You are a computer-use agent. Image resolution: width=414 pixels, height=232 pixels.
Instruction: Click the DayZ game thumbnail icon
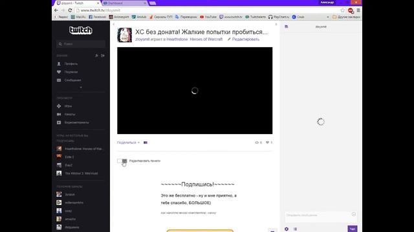(x=59, y=165)
